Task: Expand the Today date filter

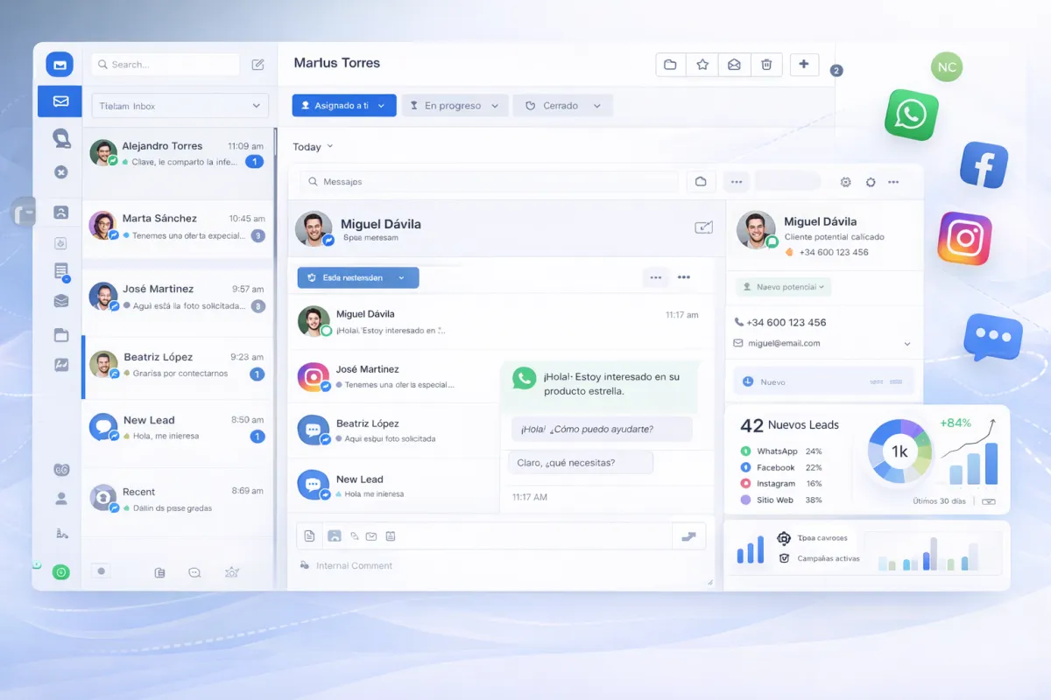Action: coord(313,147)
